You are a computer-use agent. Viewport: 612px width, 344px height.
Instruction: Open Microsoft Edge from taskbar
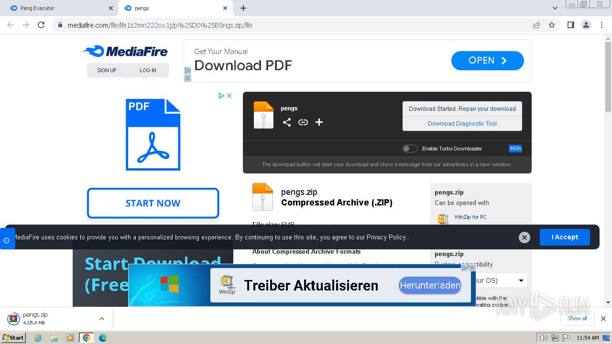tap(102, 338)
